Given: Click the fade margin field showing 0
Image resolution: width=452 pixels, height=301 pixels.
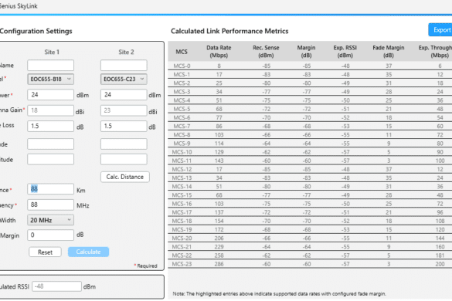Looking at the screenshot, I should pyautogui.click(x=50, y=235).
